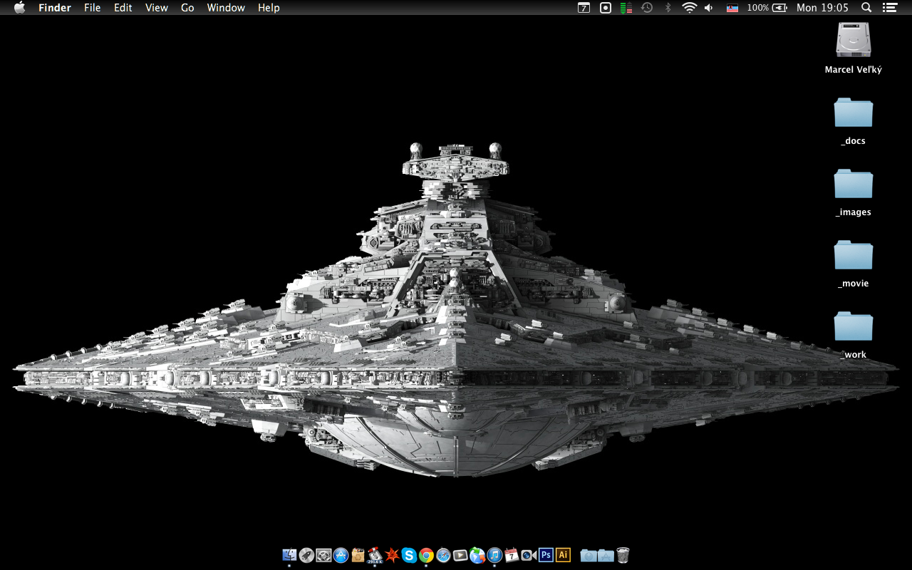Viewport: 912px width, 570px height.
Task: Open the cardboard box app in Dock
Action: tap(358, 555)
